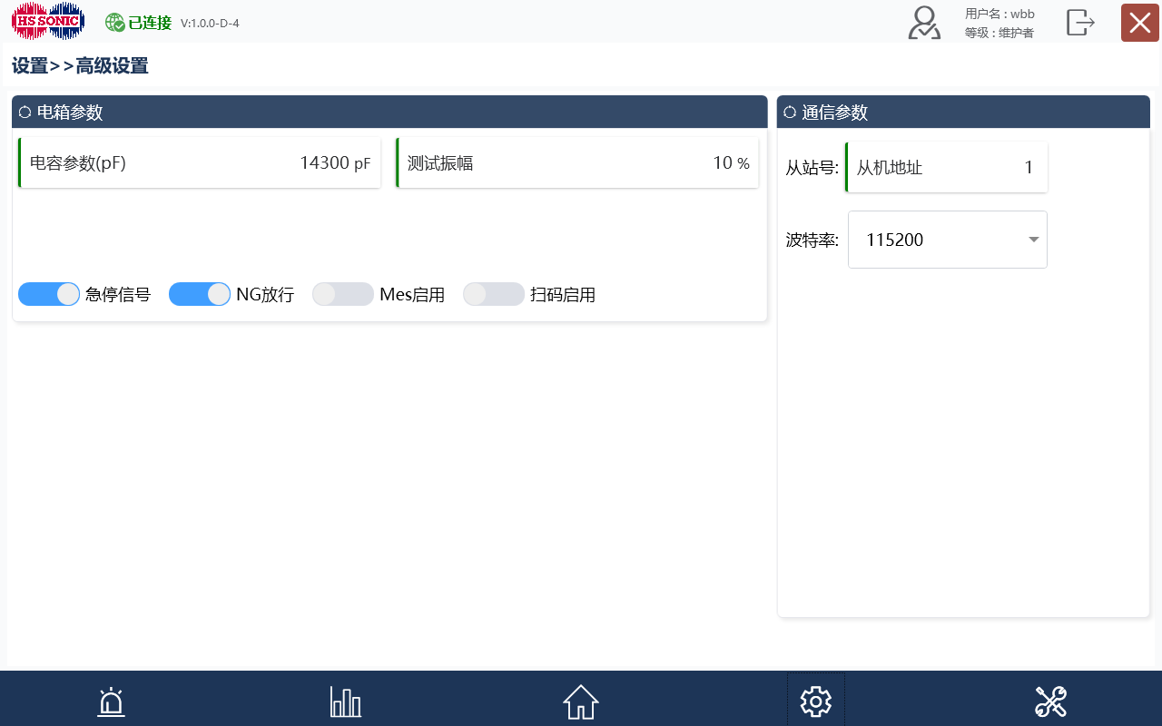
Task: Expand the 波特率 baud rate dropdown
Action: tap(947, 240)
